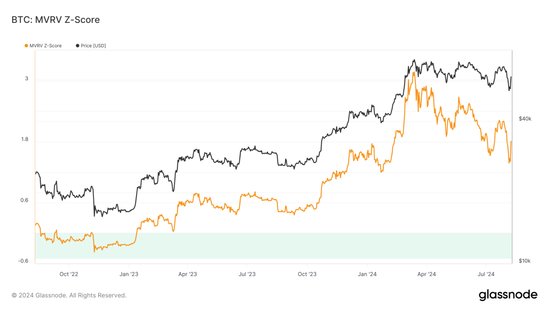This screenshot has height=309, width=549.
Task: Select the Jan '24 x-axis label
Action: [367, 274]
